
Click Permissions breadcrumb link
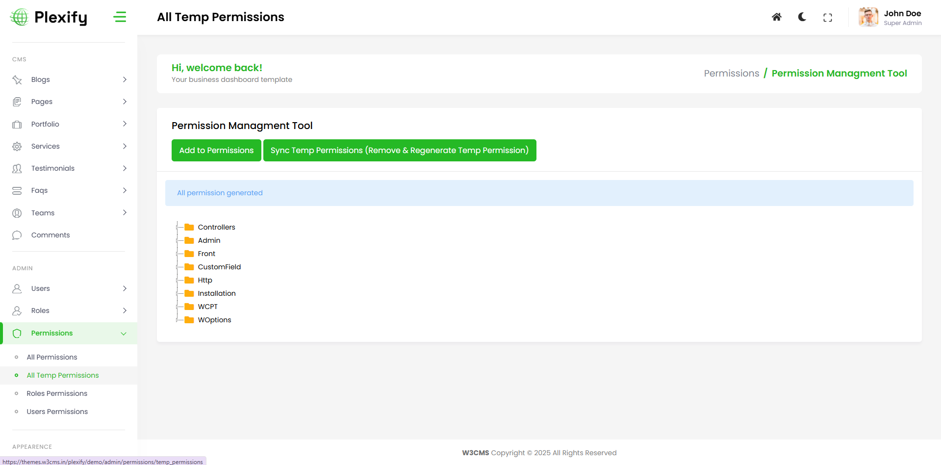(731, 74)
